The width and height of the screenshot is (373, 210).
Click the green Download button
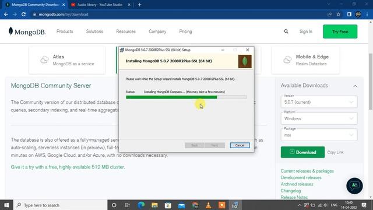(x=302, y=152)
